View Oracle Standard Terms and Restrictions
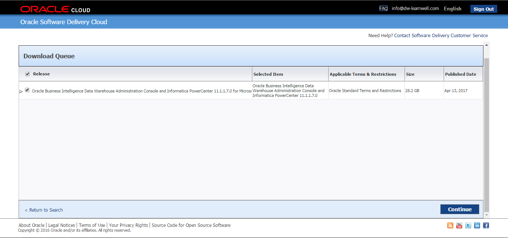508x238 pixels. tap(365, 91)
